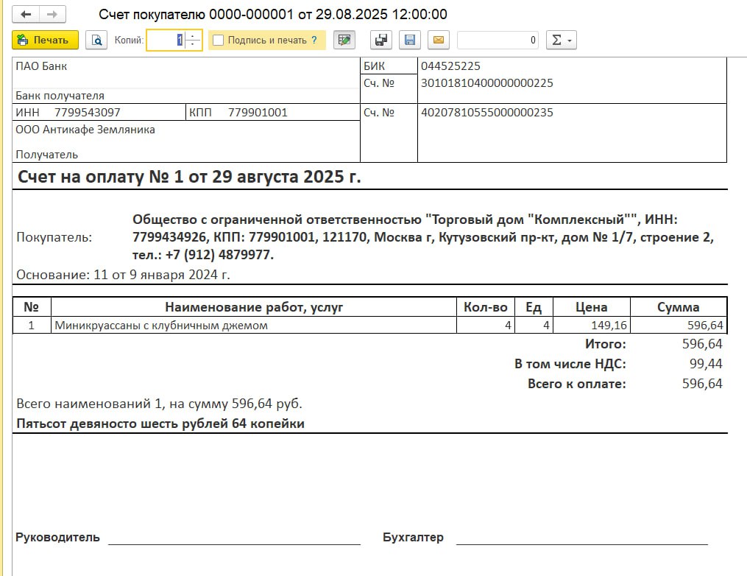Click the save-to-disk floppy with monitor icon

(380, 40)
